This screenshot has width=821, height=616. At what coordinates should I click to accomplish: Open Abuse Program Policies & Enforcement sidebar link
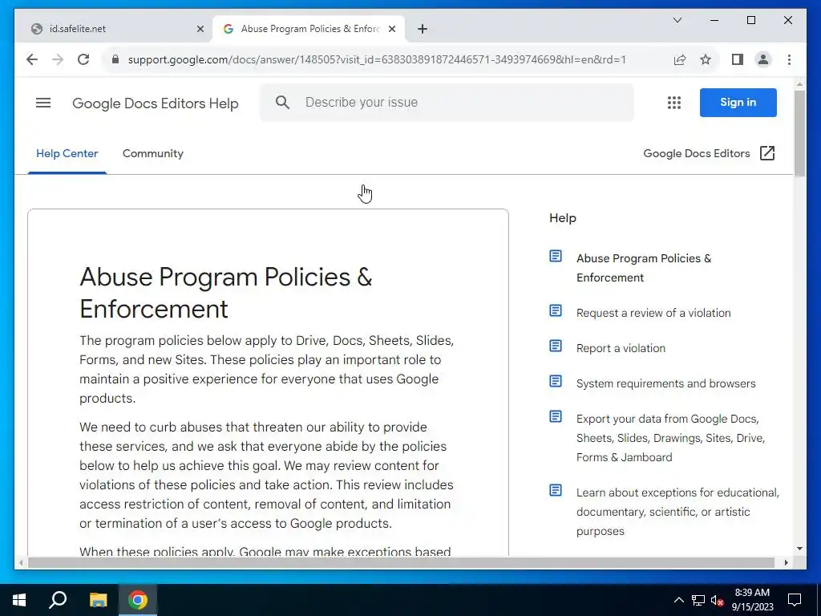tap(644, 268)
